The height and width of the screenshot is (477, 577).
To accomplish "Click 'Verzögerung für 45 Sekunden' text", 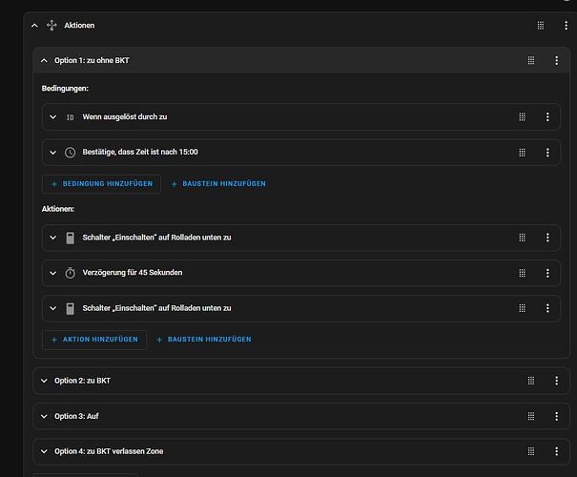I will pos(133,273).
